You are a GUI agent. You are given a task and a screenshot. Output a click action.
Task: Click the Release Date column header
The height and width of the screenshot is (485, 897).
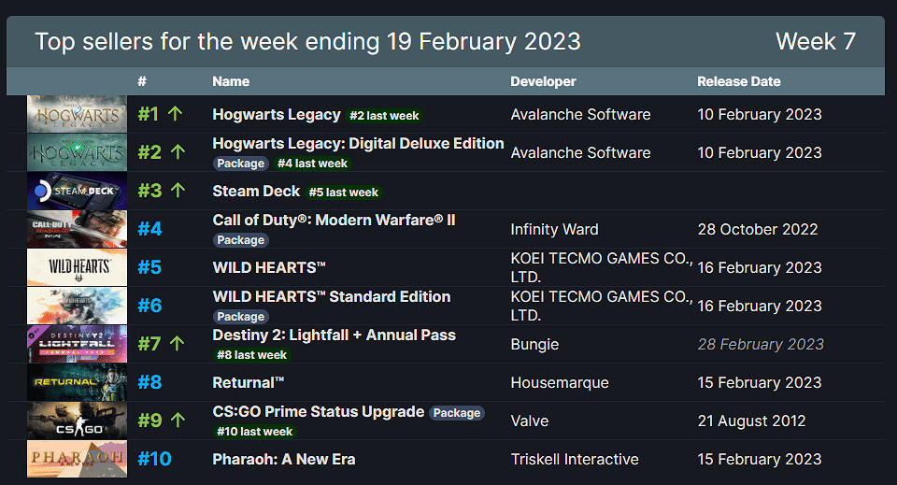pos(738,81)
